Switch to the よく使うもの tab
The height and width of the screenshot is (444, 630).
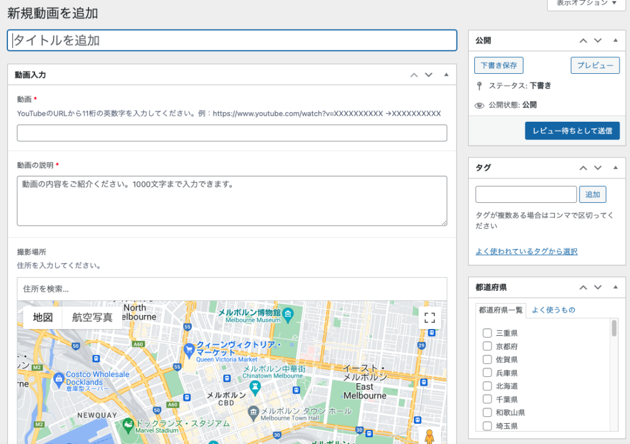click(554, 310)
